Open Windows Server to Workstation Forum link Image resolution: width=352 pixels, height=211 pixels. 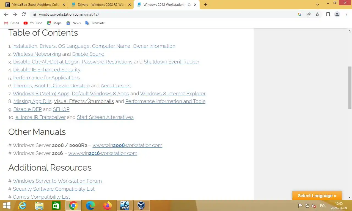[x=57, y=181]
